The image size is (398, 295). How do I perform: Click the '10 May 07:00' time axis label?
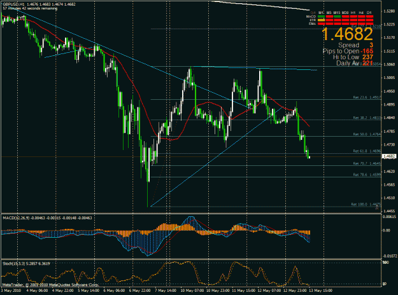191,291
